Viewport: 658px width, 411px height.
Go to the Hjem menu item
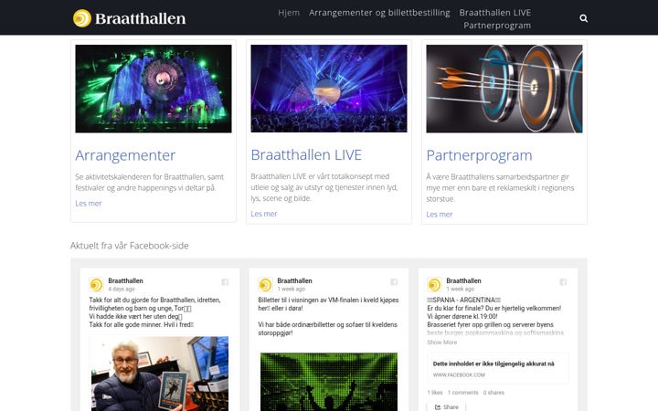coord(289,13)
